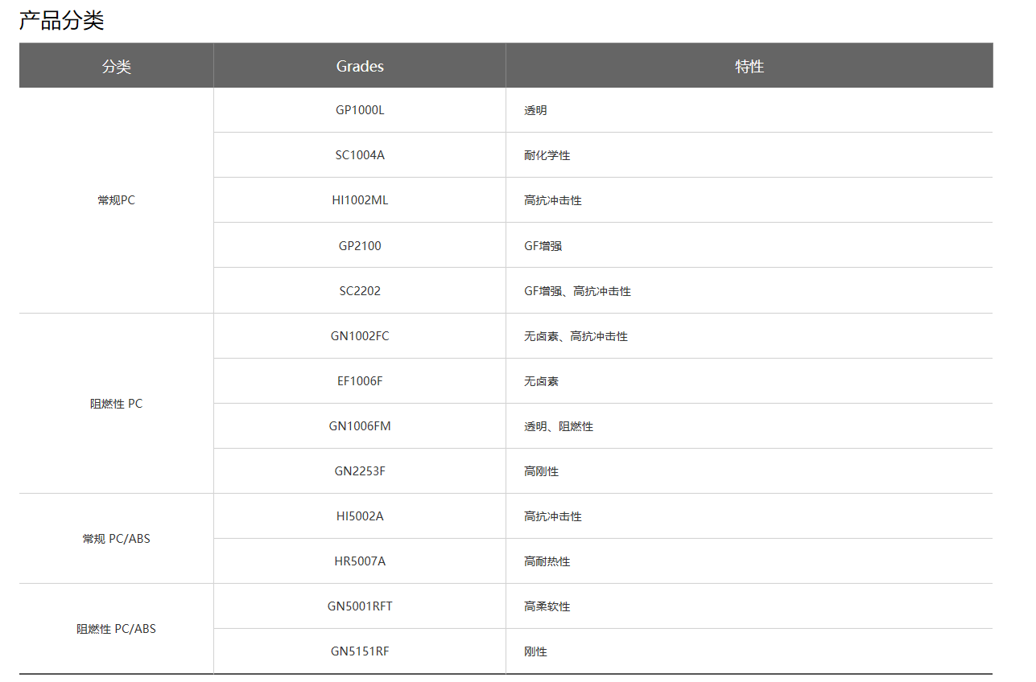Image resolution: width=1036 pixels, height=682 pixels.
Task: Click the HR5007A grade
Action: 360,561
